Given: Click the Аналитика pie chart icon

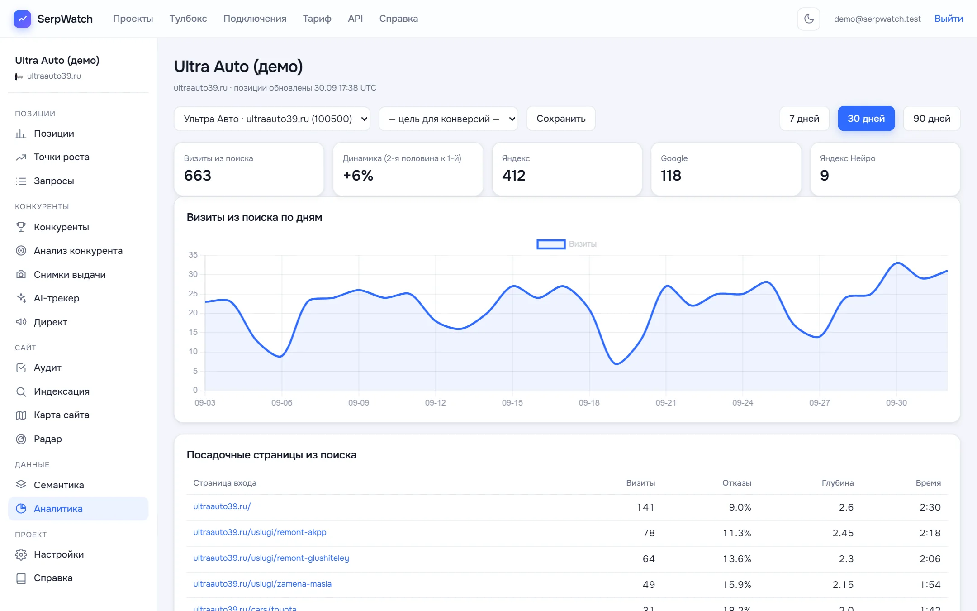Looking at the screenshot, I should 21,509.
